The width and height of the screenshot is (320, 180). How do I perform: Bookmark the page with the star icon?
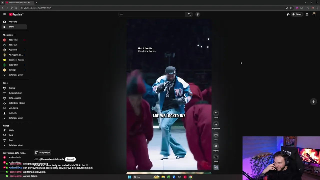click(291, 8)
